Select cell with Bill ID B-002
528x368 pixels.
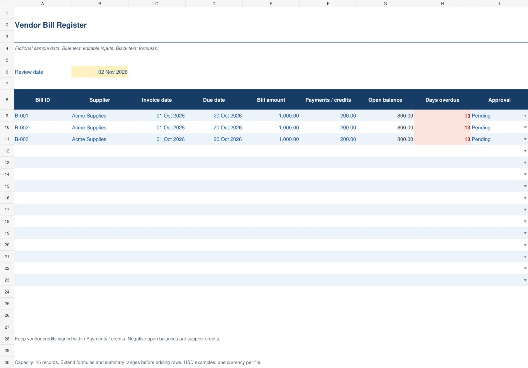pos(43,128)
